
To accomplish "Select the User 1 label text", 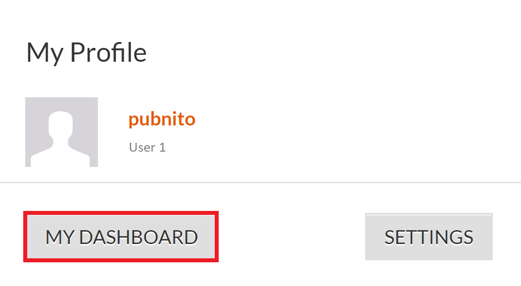I will pos(147,147).
